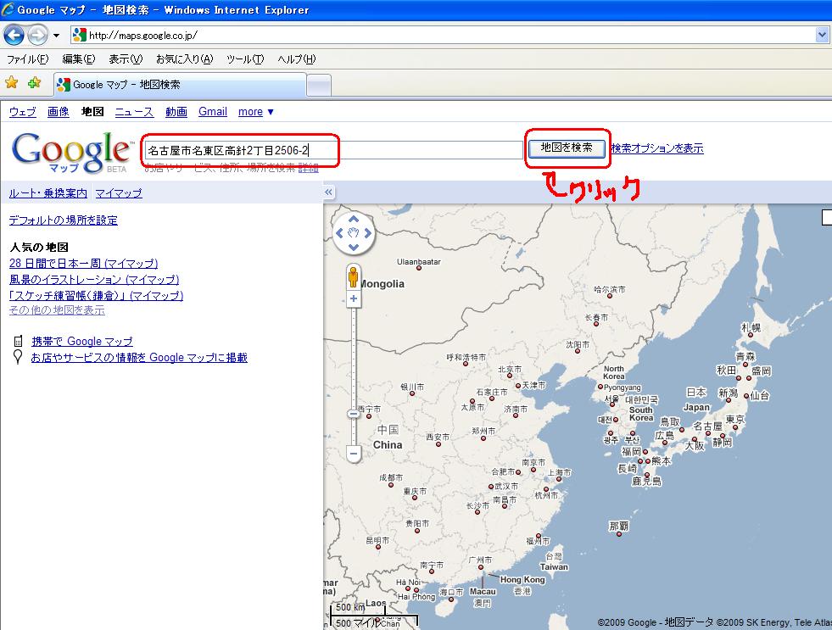Click the Internet Explorer title bar icon
Viewport: 832px width, 630px height.
[8, 9]
